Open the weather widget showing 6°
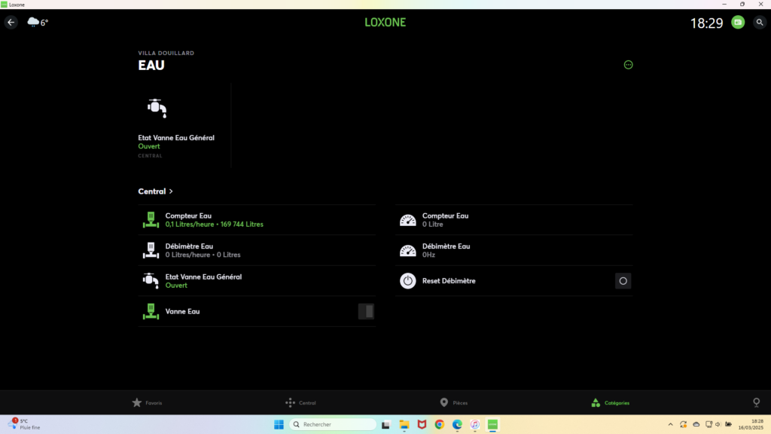771x434 pixels. click(x=38, y=23)
